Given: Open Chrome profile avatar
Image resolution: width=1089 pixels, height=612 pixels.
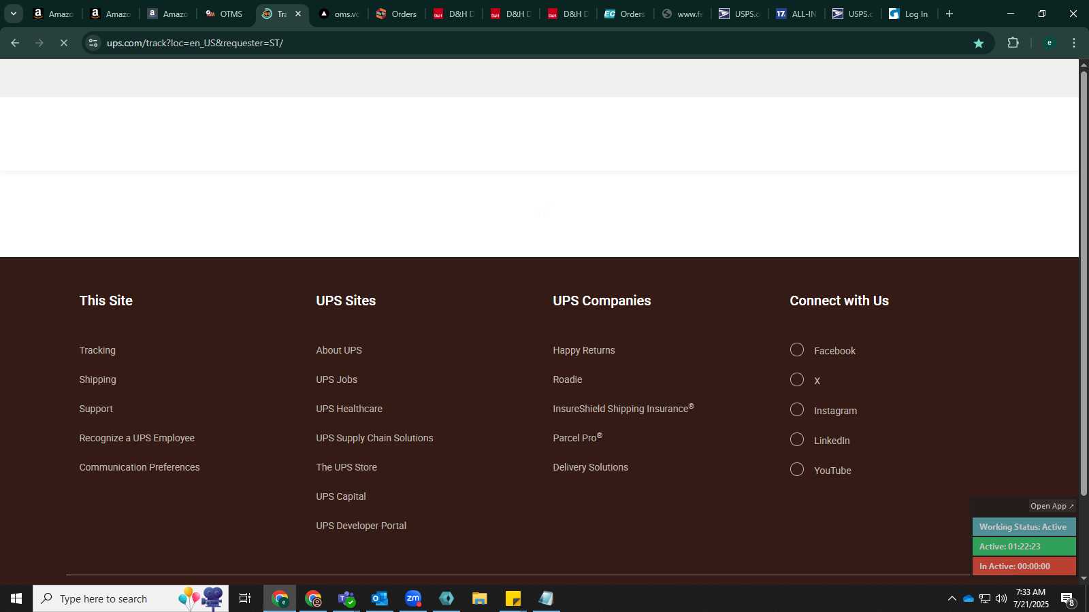Looking at the screenshot, I should click(1050, 43).
